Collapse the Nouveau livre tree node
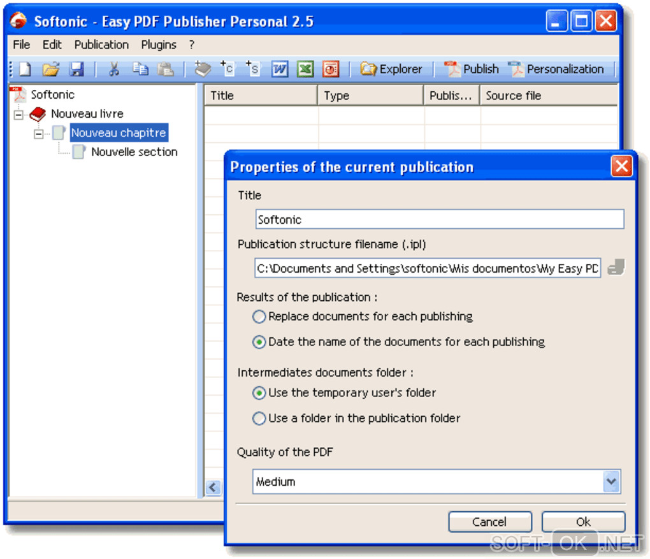650x559 pixels. click(x=18, y=115)
